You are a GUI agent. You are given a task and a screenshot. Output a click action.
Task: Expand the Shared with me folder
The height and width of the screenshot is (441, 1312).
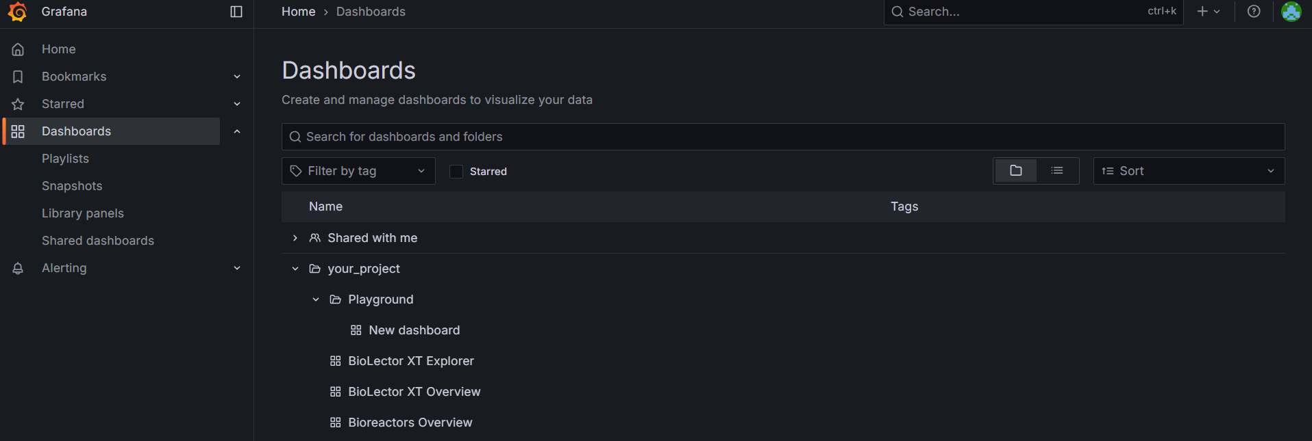295,238
